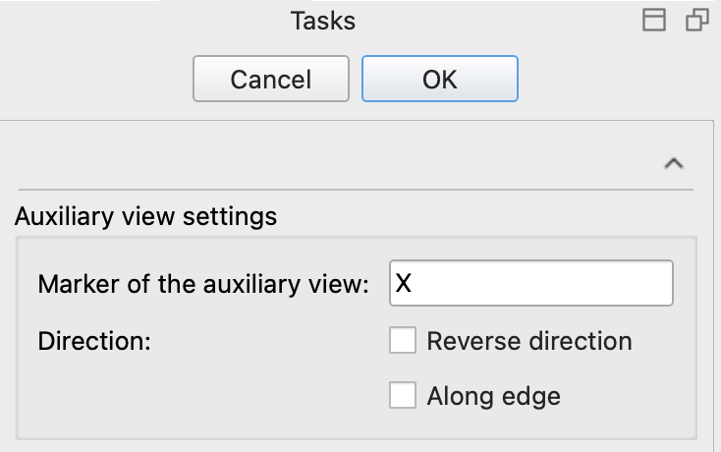Click the "Direction:" label
This screenshot has height=452, width=721.
pyautogui.click(x=94, y=342)
